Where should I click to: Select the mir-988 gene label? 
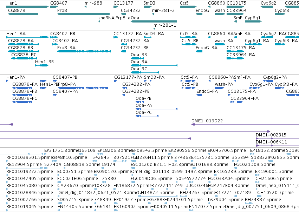click(93, 3)
